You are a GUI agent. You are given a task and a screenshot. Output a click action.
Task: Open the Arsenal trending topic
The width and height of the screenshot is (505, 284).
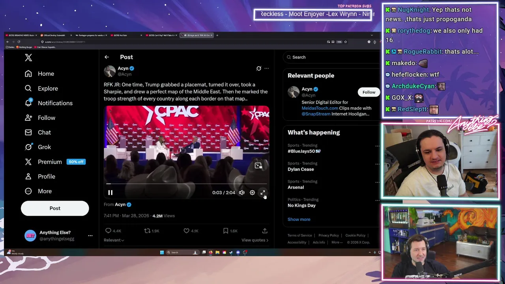click(296, 187)
